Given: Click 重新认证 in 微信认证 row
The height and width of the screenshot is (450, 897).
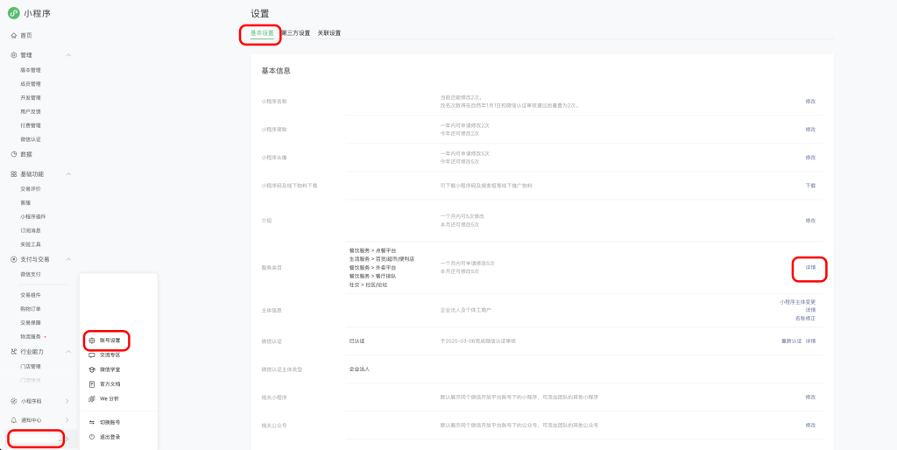Looking at the screenshot, I should coord(791,341).
